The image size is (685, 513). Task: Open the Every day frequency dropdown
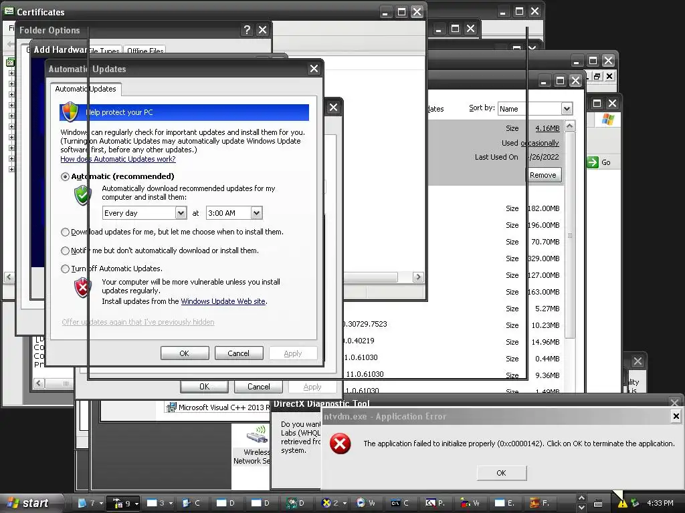pyautogui.click(x=181, y=213)
